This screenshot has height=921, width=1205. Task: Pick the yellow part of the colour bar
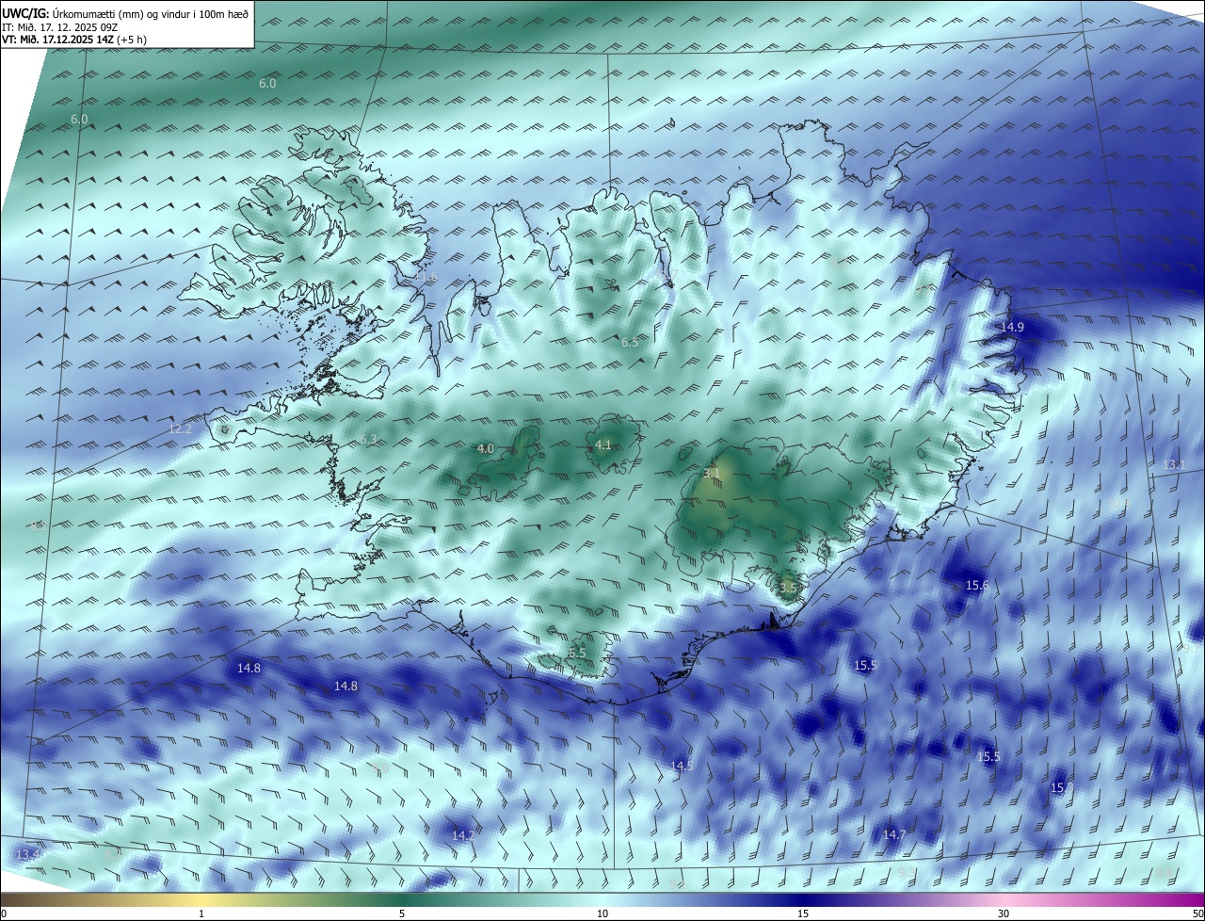click(x=201, y=900)
